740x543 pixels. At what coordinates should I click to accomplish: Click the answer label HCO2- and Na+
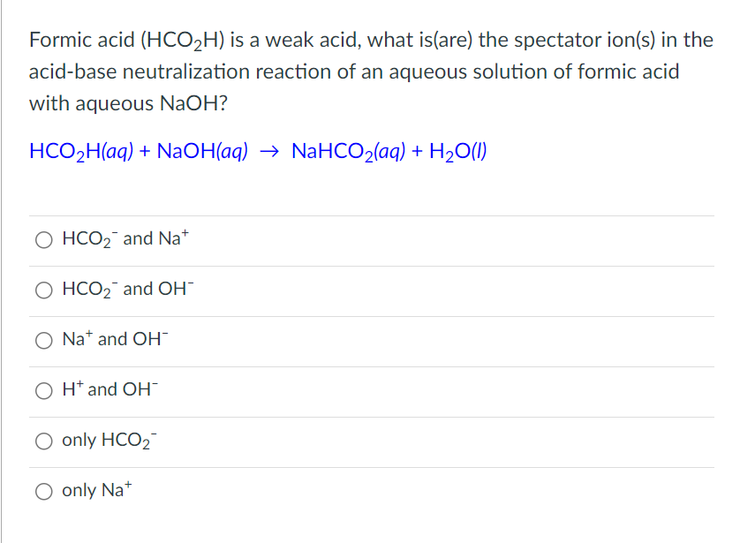pos(127,238)
